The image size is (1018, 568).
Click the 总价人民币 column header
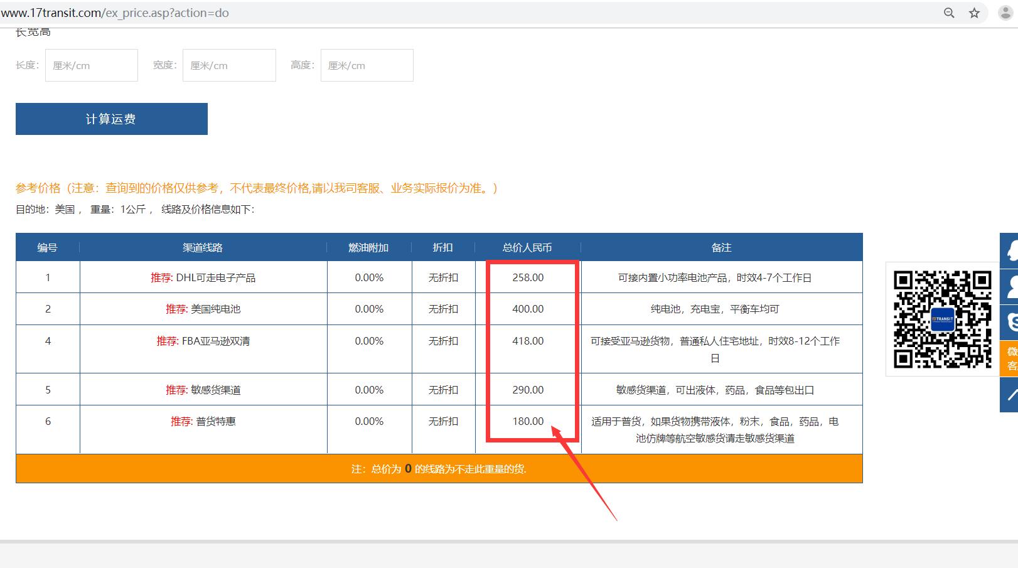527,247
